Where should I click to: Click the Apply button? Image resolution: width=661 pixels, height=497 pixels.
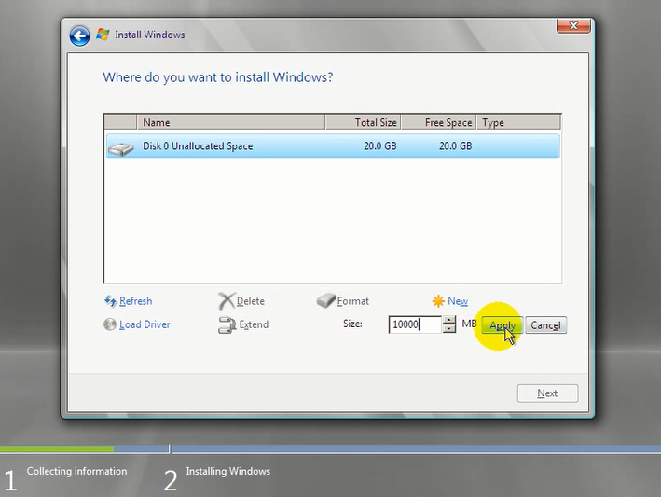coord(503,325)
